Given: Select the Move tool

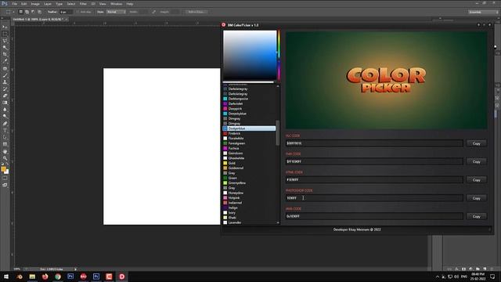Looking at the screenshot, I should 5,27.
